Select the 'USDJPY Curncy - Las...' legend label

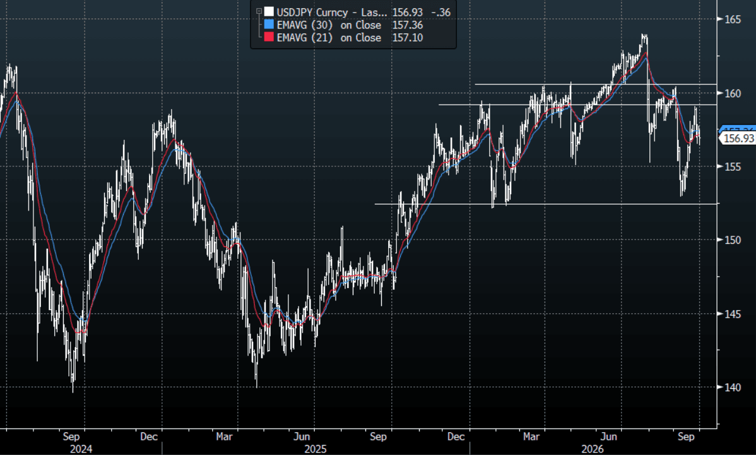coord(332,12)
